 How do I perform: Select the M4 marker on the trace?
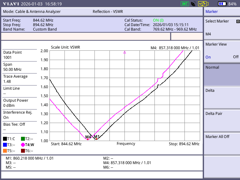(x=88, y=139)
